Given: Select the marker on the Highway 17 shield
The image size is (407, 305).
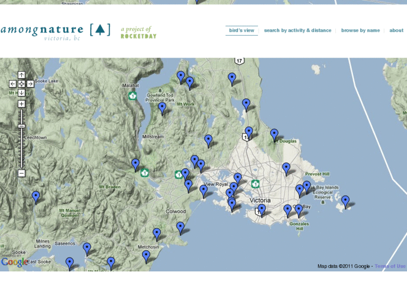Looking at the screenshot, I should point(249,133).
